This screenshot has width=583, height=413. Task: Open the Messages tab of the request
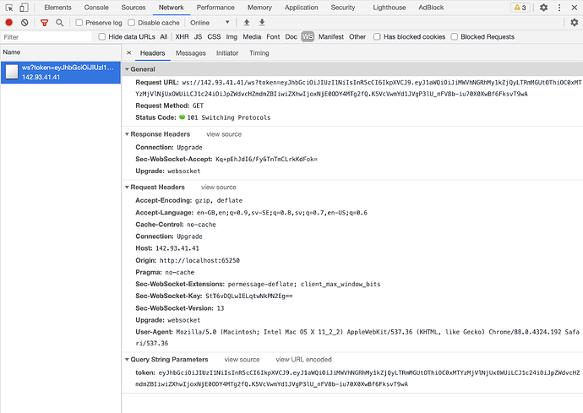point(190,53)
